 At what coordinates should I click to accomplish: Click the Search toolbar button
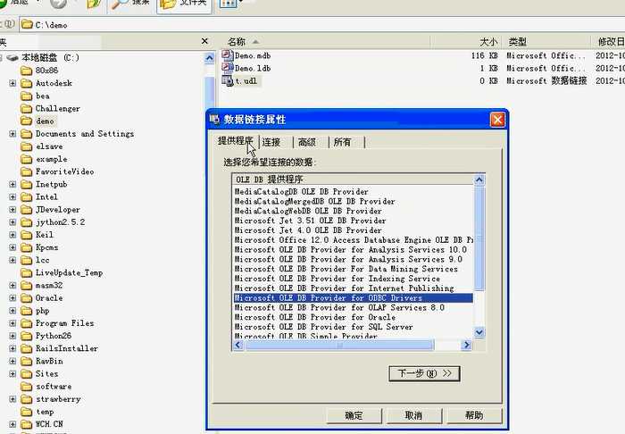click(130, 4)
